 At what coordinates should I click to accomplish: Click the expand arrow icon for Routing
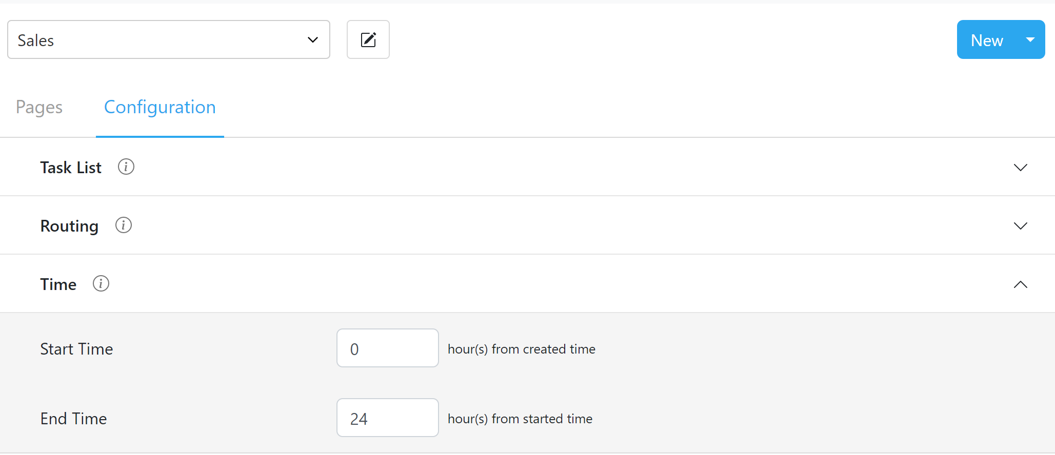[1021, 225]
